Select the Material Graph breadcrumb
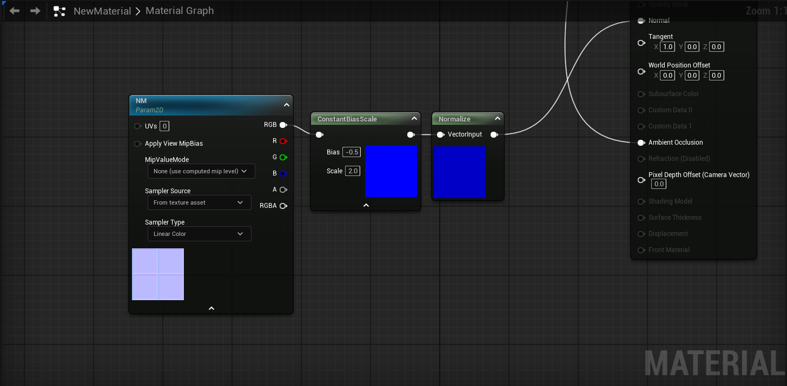This screenshot has height=386, width=787. [180, 11]
